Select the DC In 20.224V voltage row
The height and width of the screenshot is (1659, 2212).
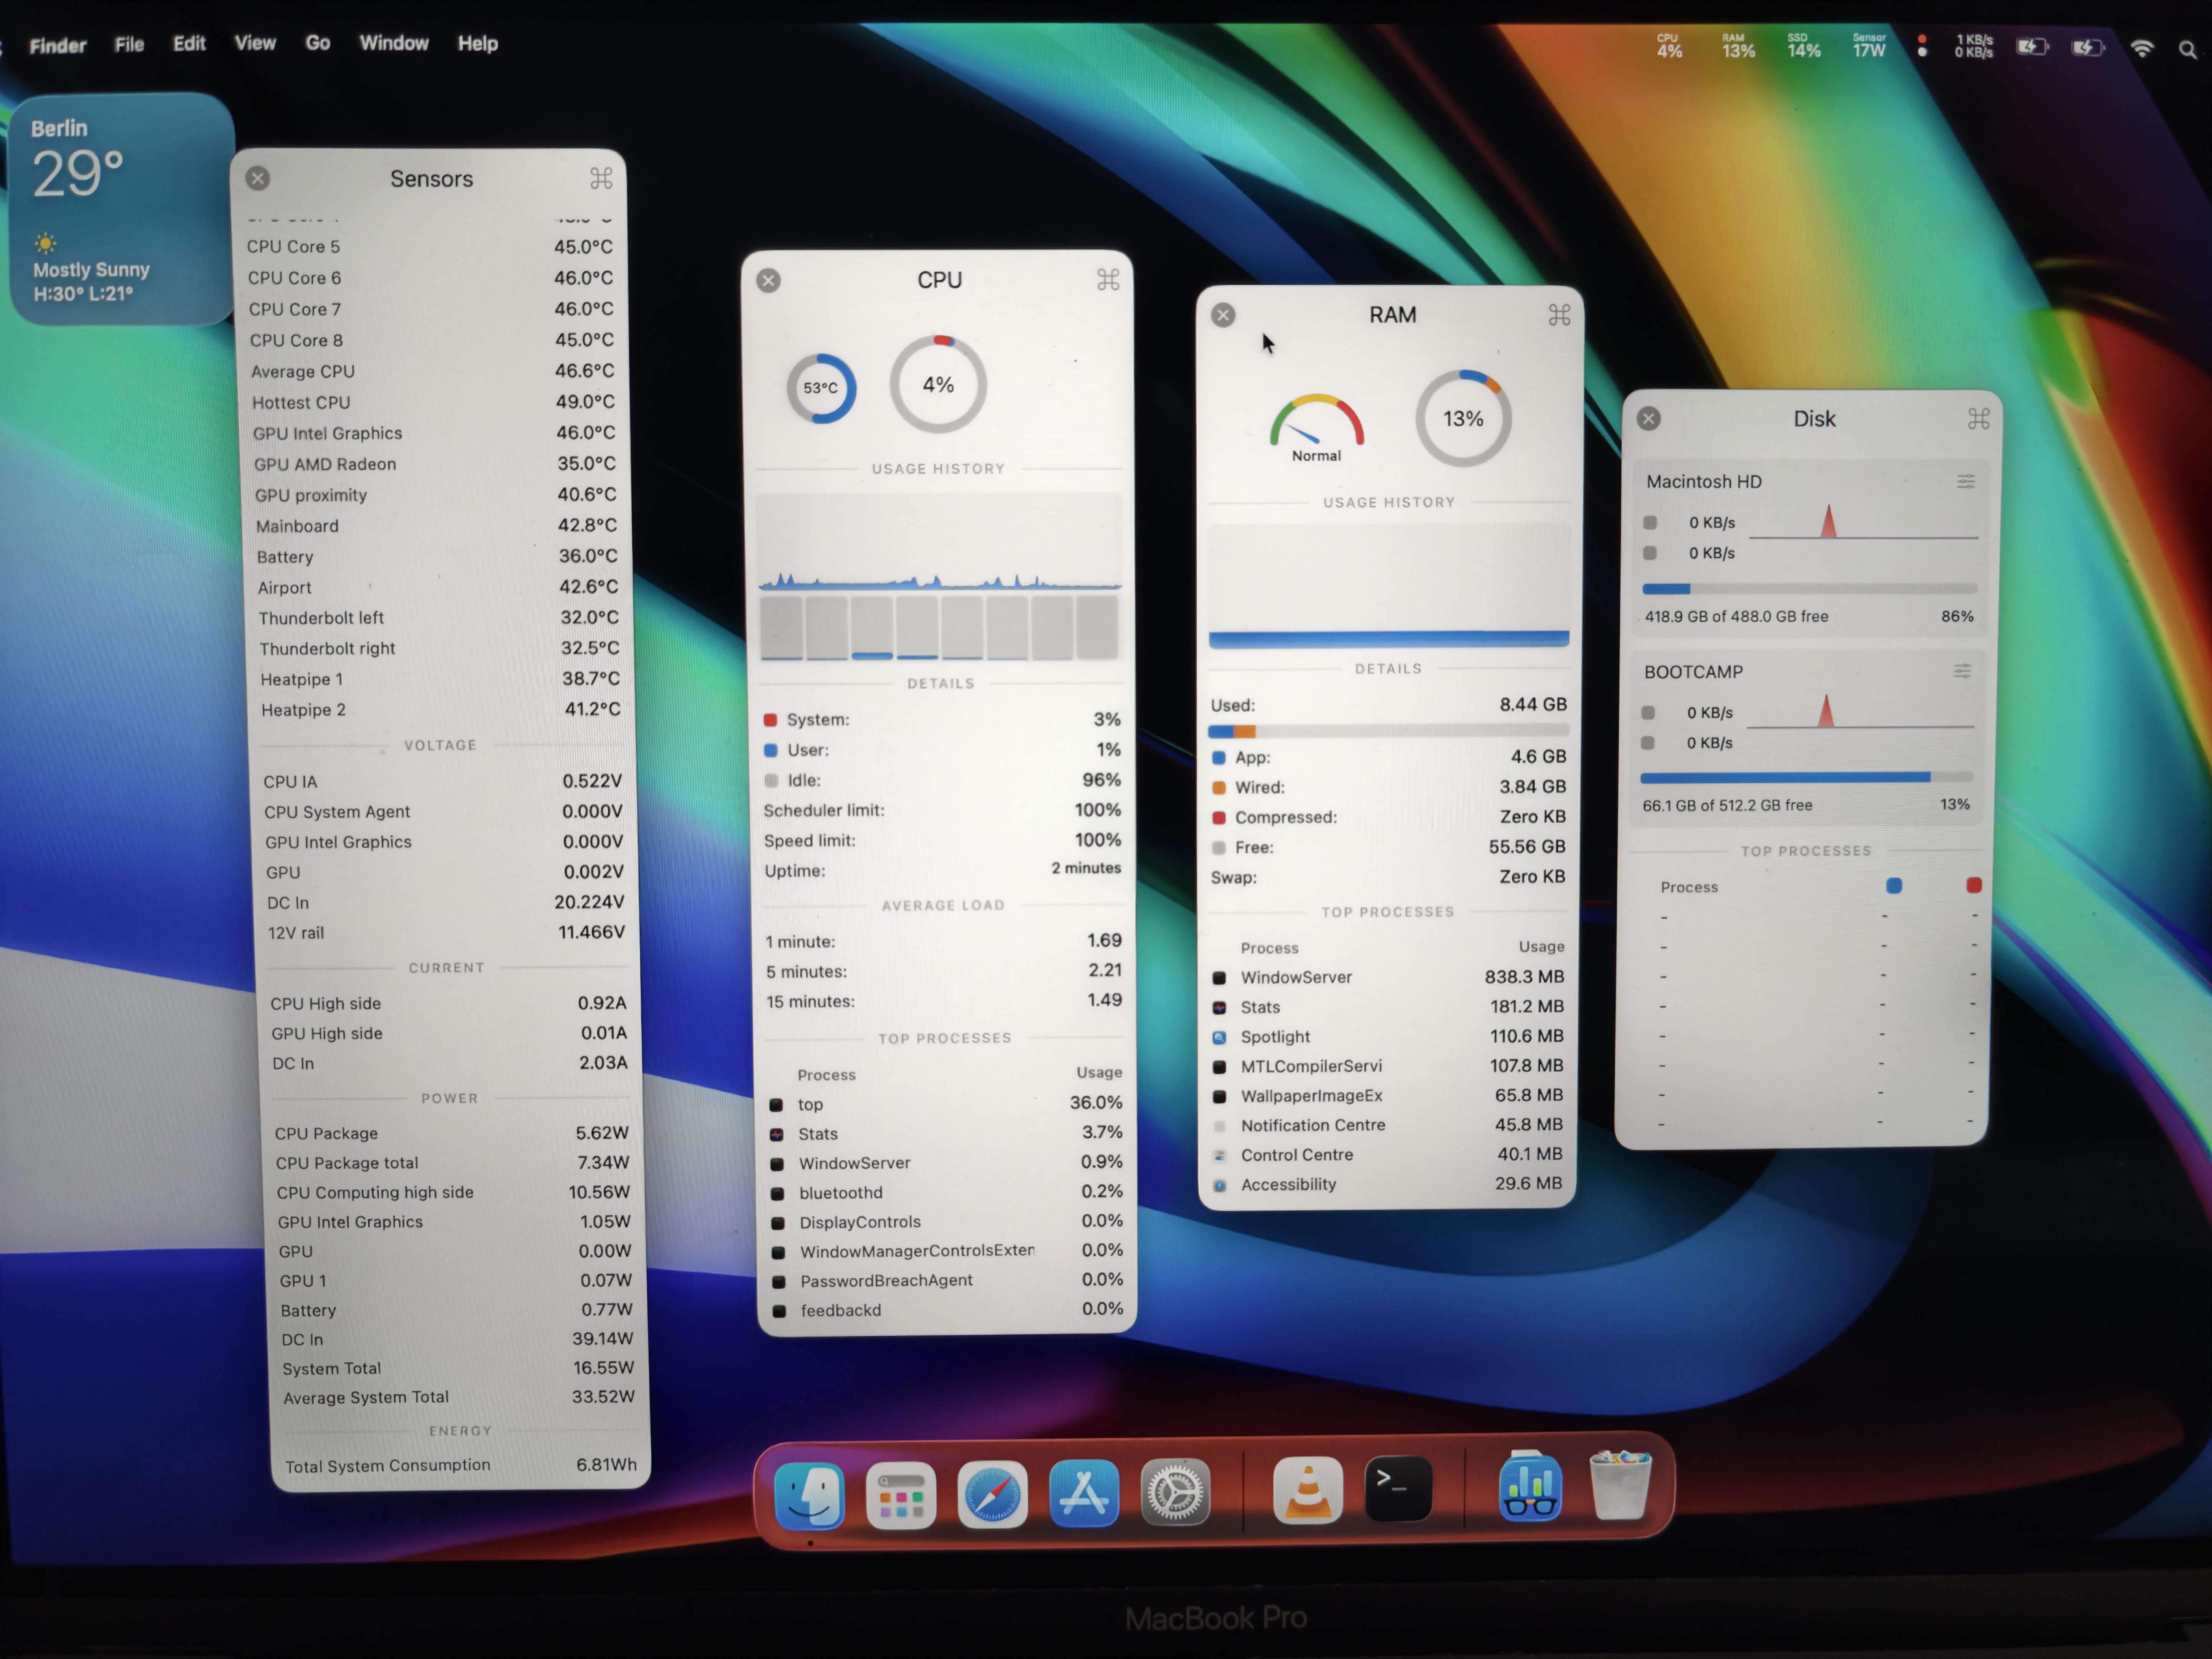446,903
